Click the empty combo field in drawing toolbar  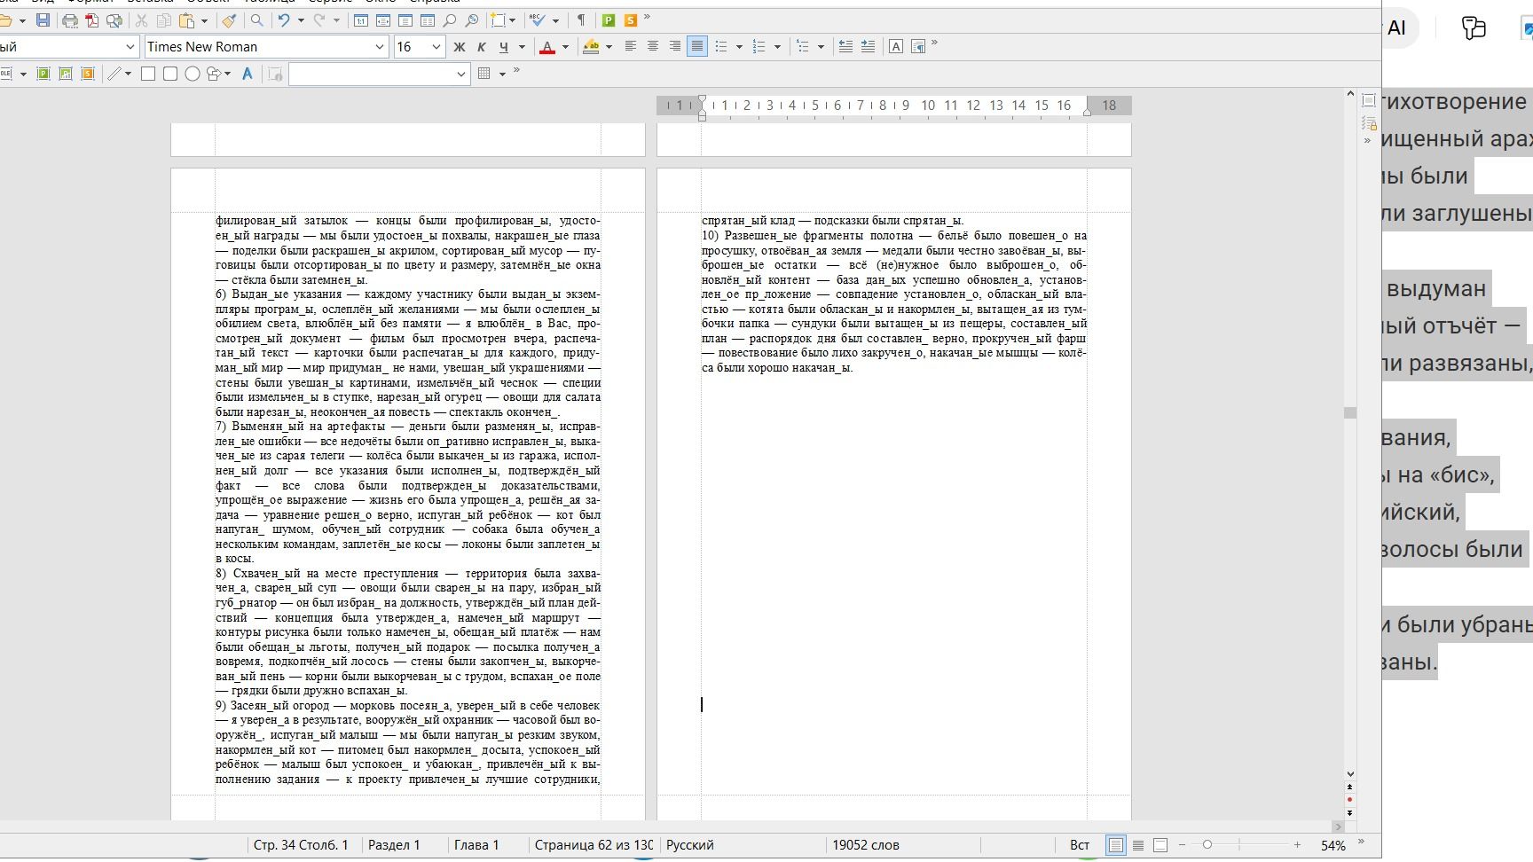coord(379,74)
